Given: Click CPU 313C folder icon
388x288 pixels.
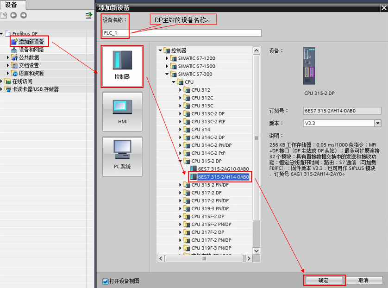Looking at the screenshot, I should click(x=187, y=106).
